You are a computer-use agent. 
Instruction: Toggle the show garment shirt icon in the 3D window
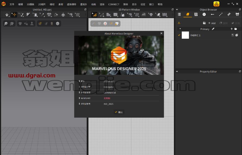(20, 23)
